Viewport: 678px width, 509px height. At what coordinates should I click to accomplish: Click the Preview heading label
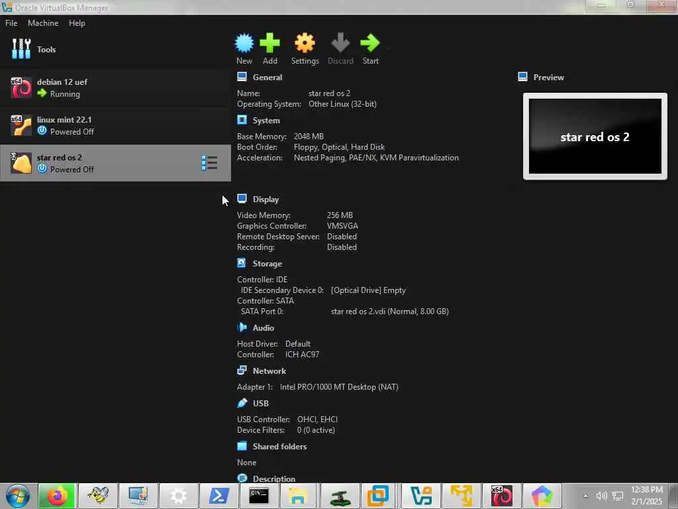click(x=548, y=78)
